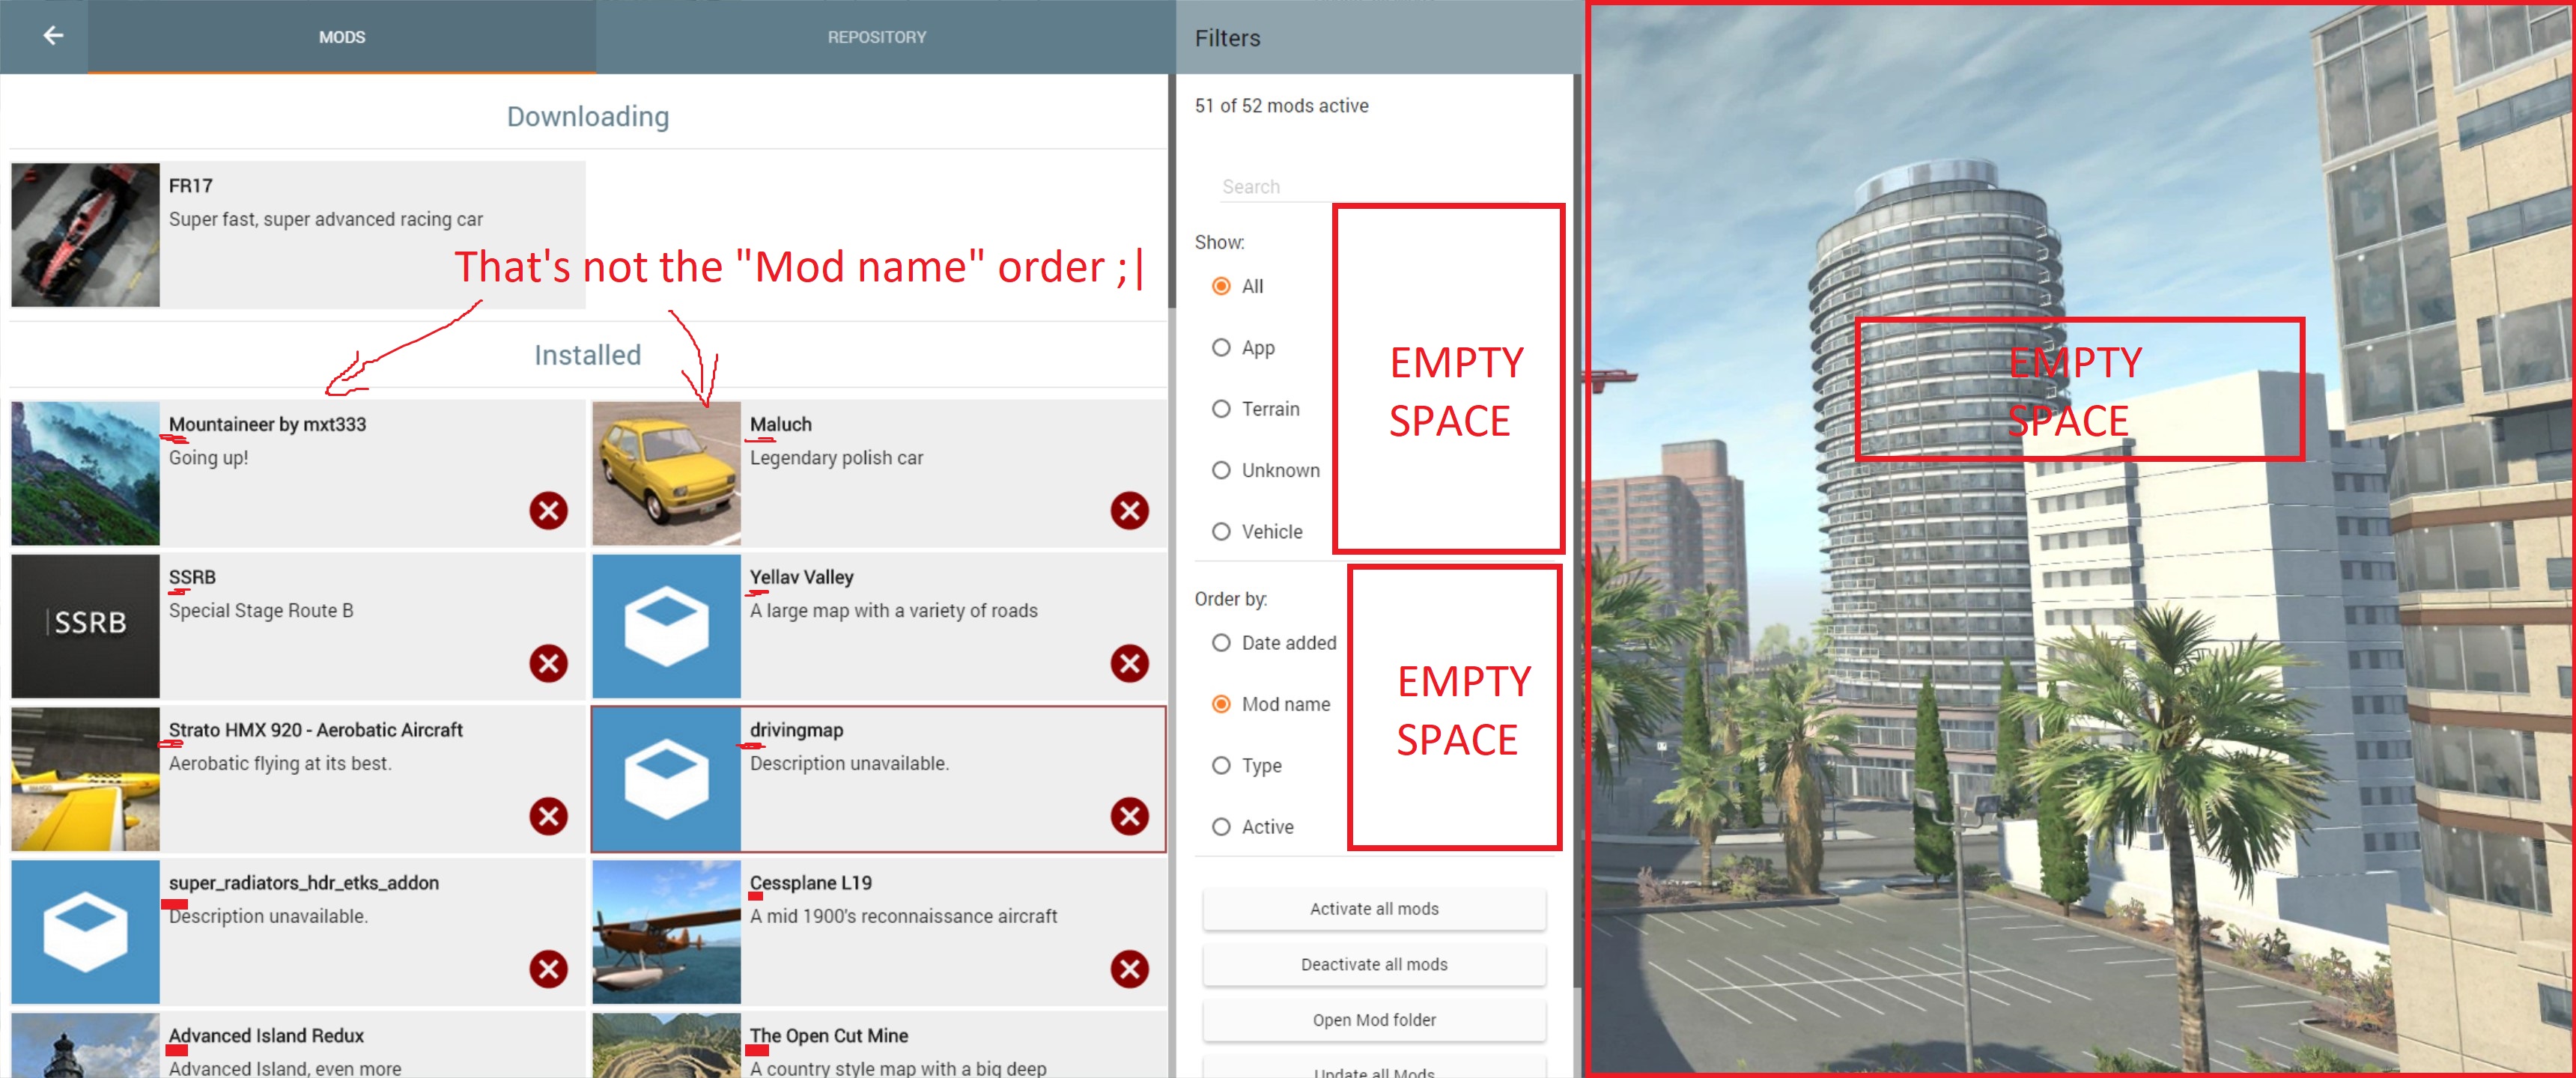This screenshot has height=1078, width=2576.
Task: Select the FR17 mod title
Action: tap(190, 186)
